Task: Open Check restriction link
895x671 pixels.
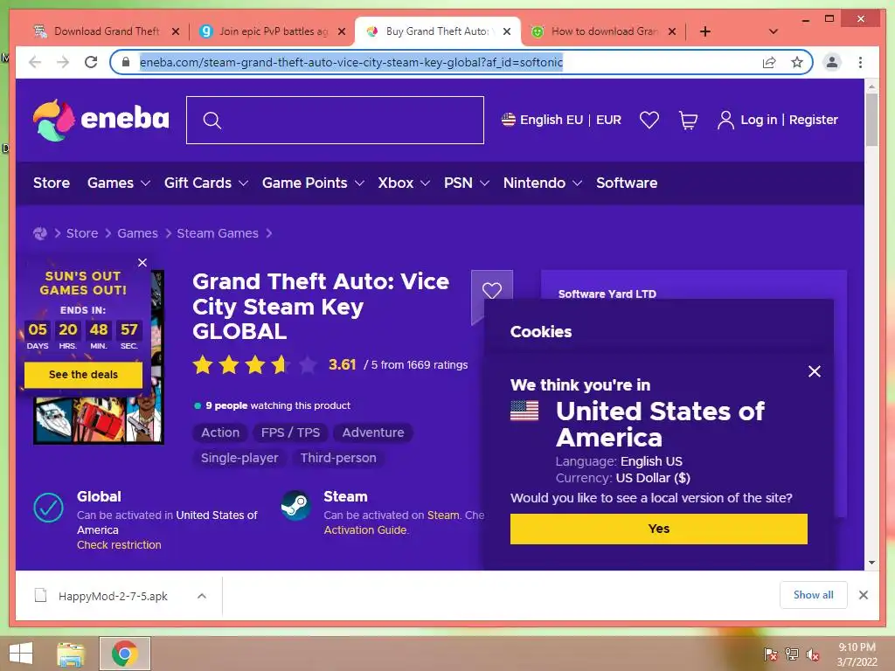Action: [x=119, y=545]
